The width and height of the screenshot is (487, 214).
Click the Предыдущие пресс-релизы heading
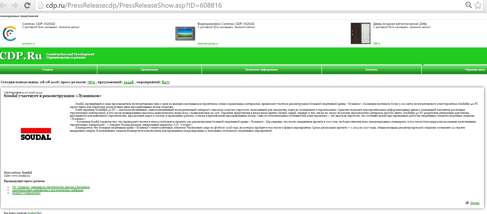coord(24,181)
